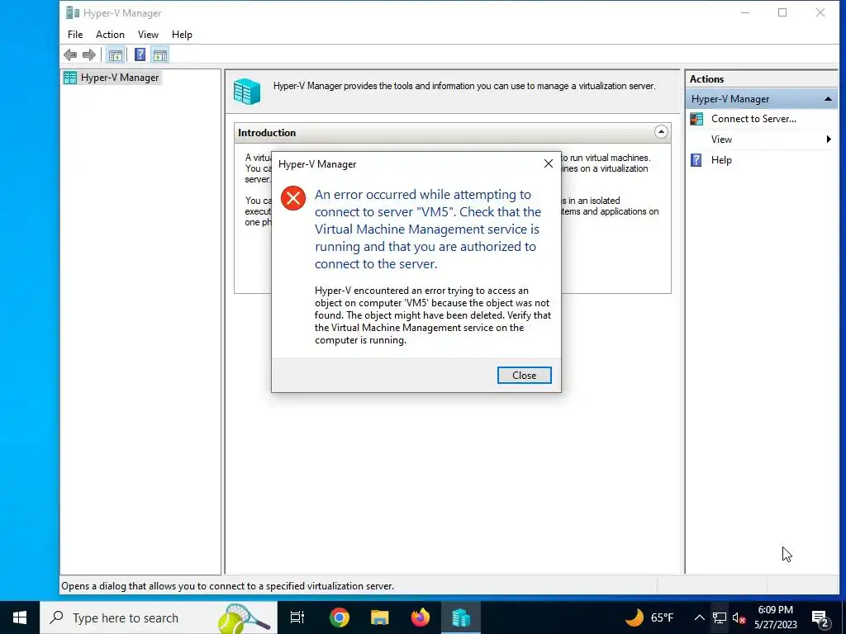The width and height of the screenshot is (846, 634).
Task: Click the muted volume tray icon
Action: 739,617
